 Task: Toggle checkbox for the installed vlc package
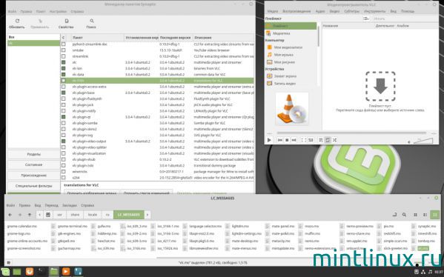64,62
